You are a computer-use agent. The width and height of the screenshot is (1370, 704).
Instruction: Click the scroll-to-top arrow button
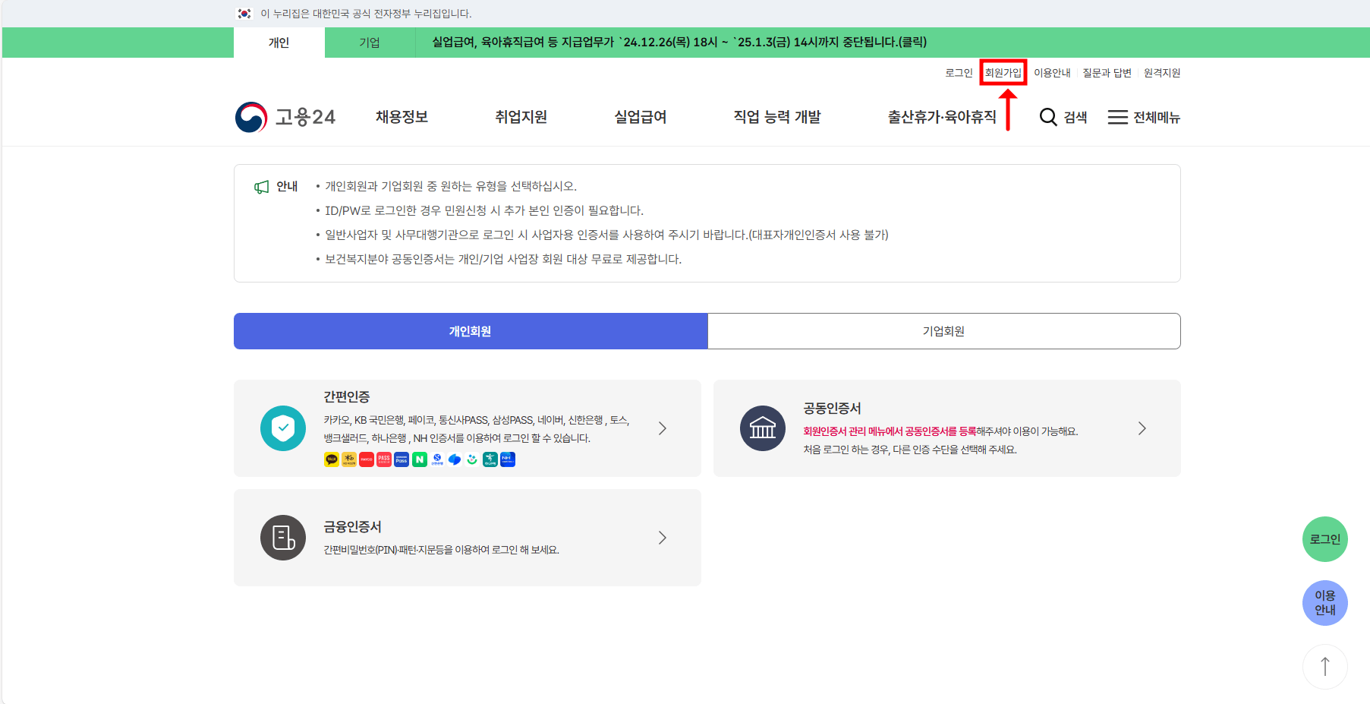pyautogui.click(x=1324, y=666)
